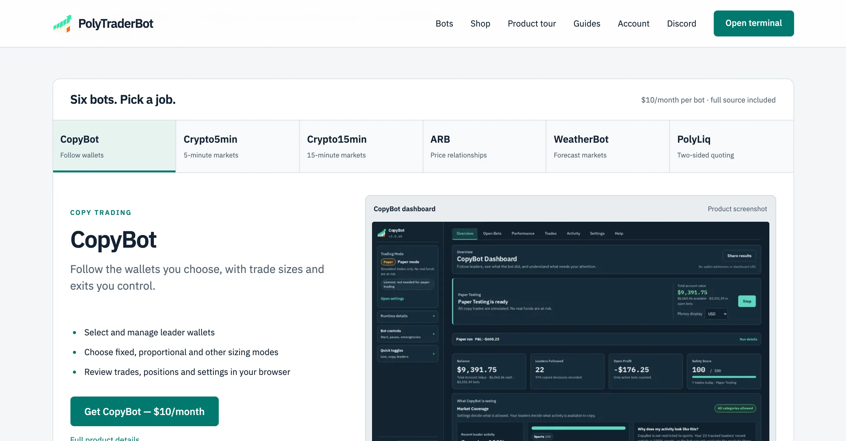Click the Overview tab in dashboard screenshot
Image resolution: width=846 pixels, height=441 pixels.
coord(465,233)
